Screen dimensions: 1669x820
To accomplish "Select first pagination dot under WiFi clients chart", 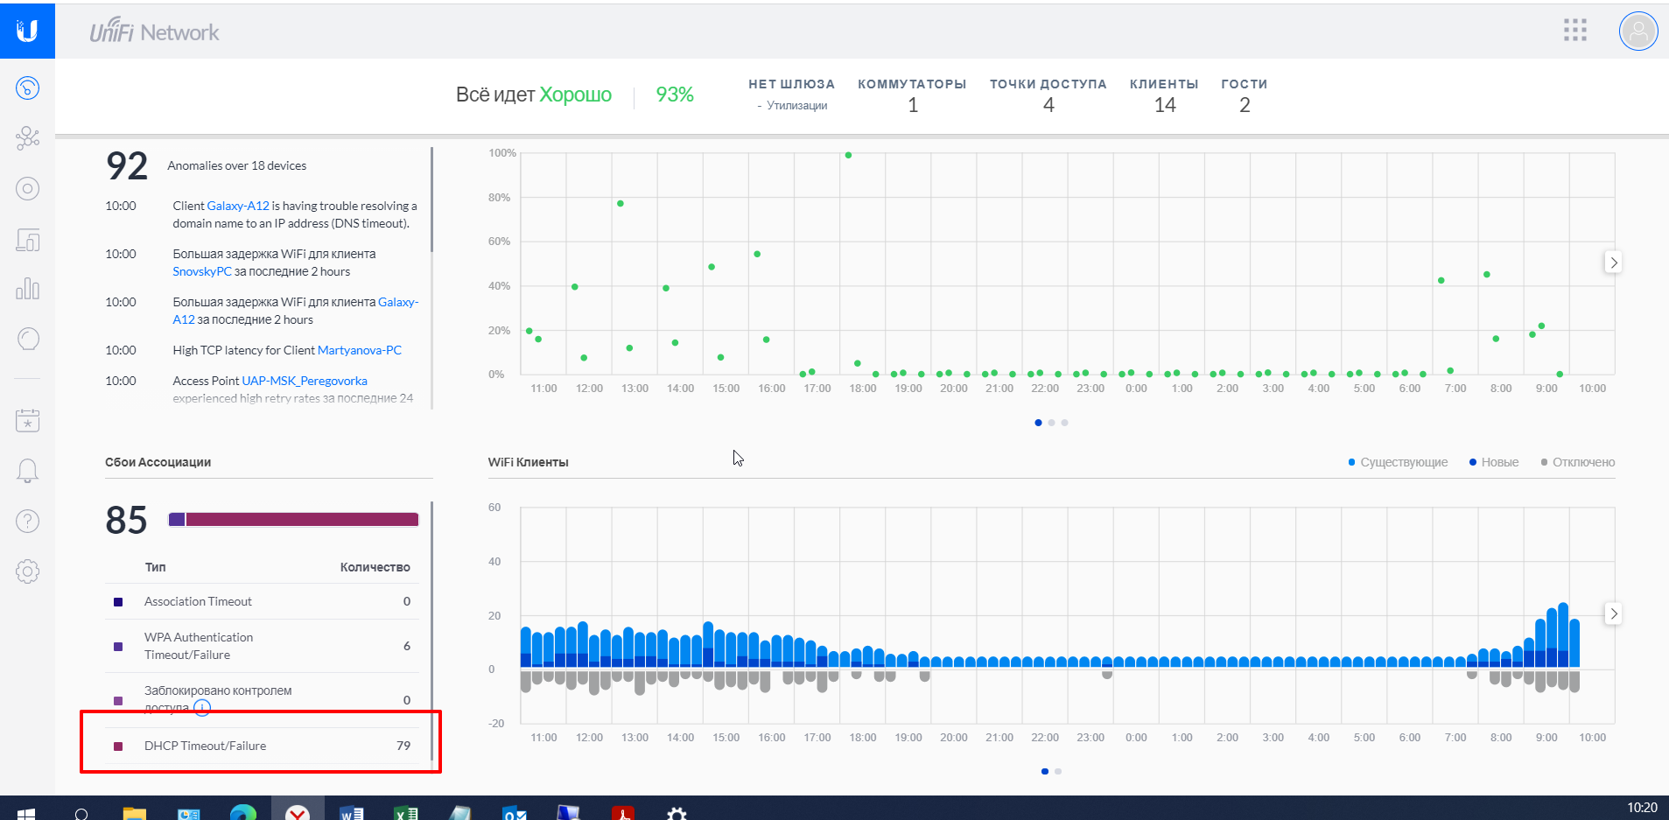I will 1045,772.
